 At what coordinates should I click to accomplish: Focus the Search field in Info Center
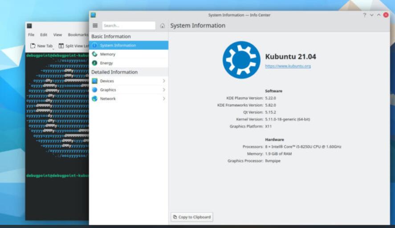(x=129, y=25)
